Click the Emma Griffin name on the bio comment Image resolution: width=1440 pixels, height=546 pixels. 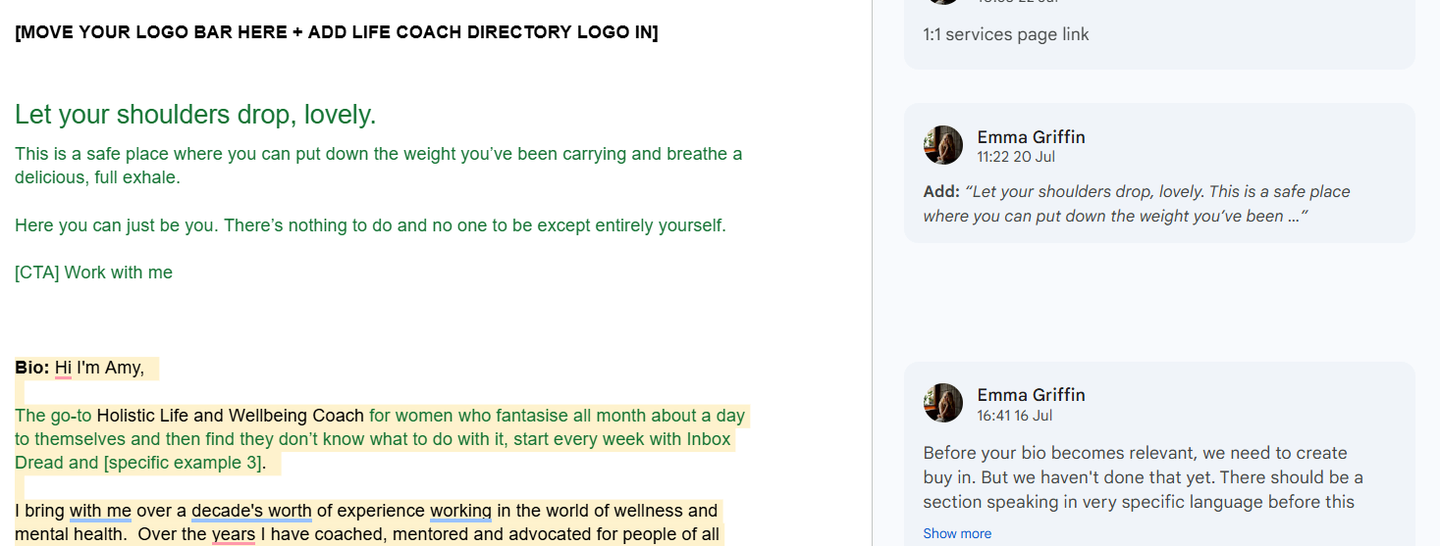[1031, 394]
